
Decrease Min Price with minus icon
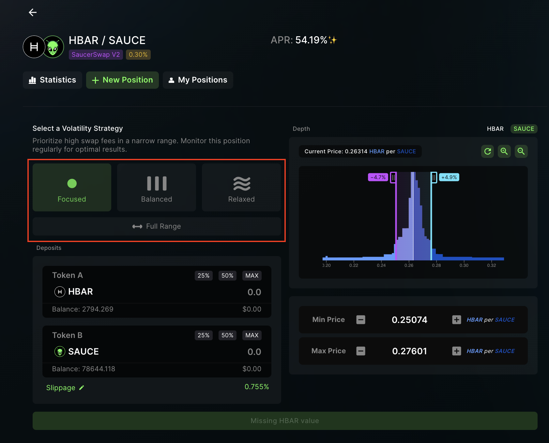coord(361,320)
